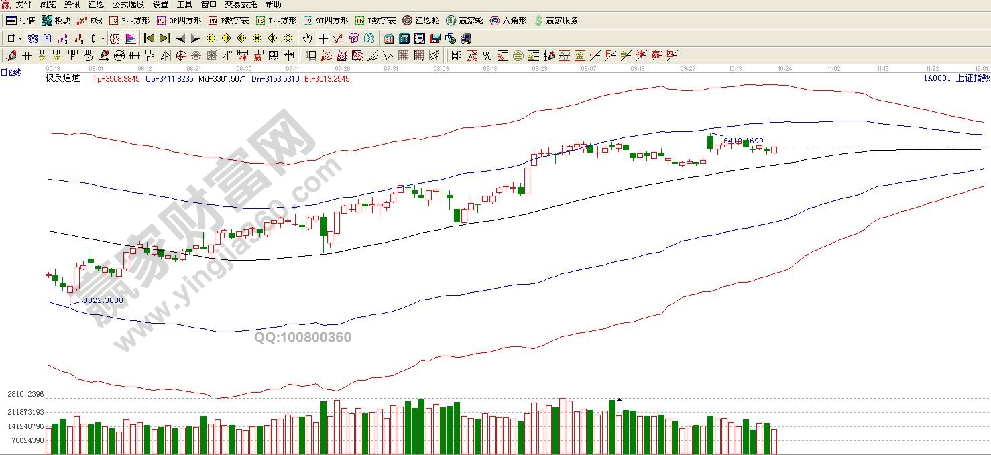Open the 江恩 menu
This screenshot has width=991, height=455.
(96, 5)
